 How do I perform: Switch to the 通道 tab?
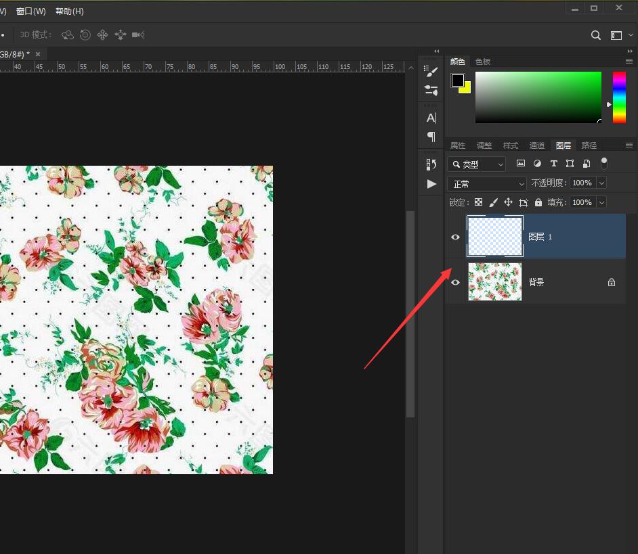click(x=536, y=145)
